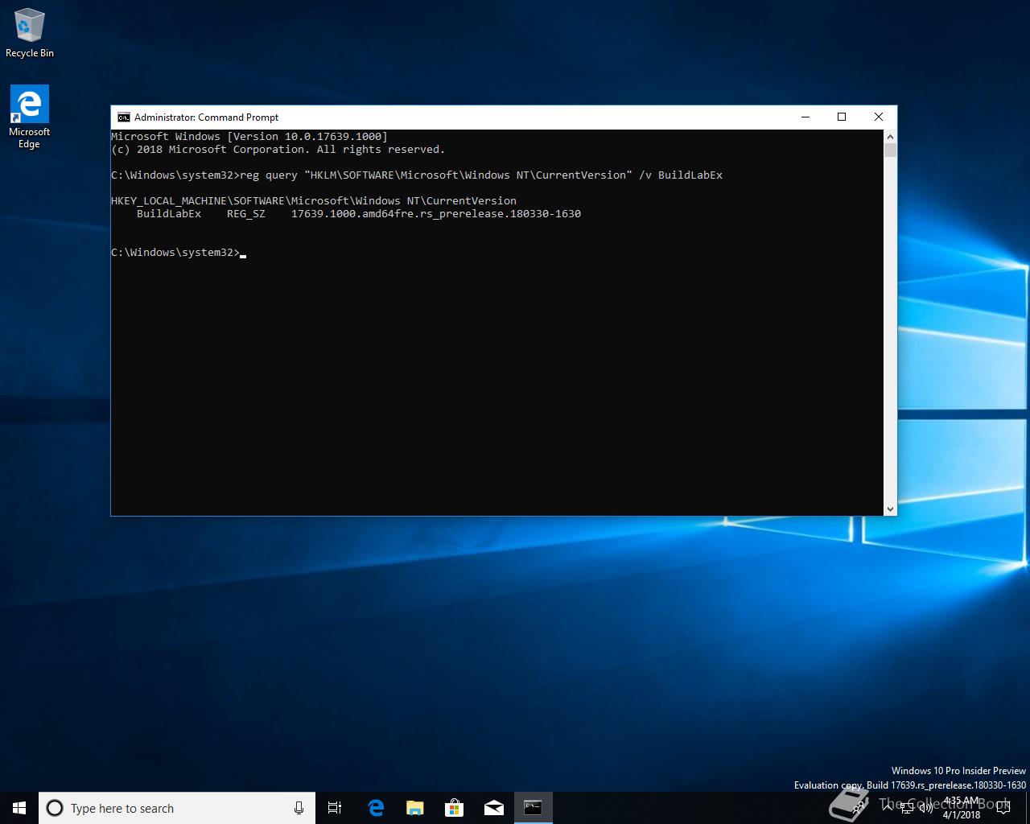Open the Command Prompt window system menu icon
Screen dimensions: 1030x824
123,117
